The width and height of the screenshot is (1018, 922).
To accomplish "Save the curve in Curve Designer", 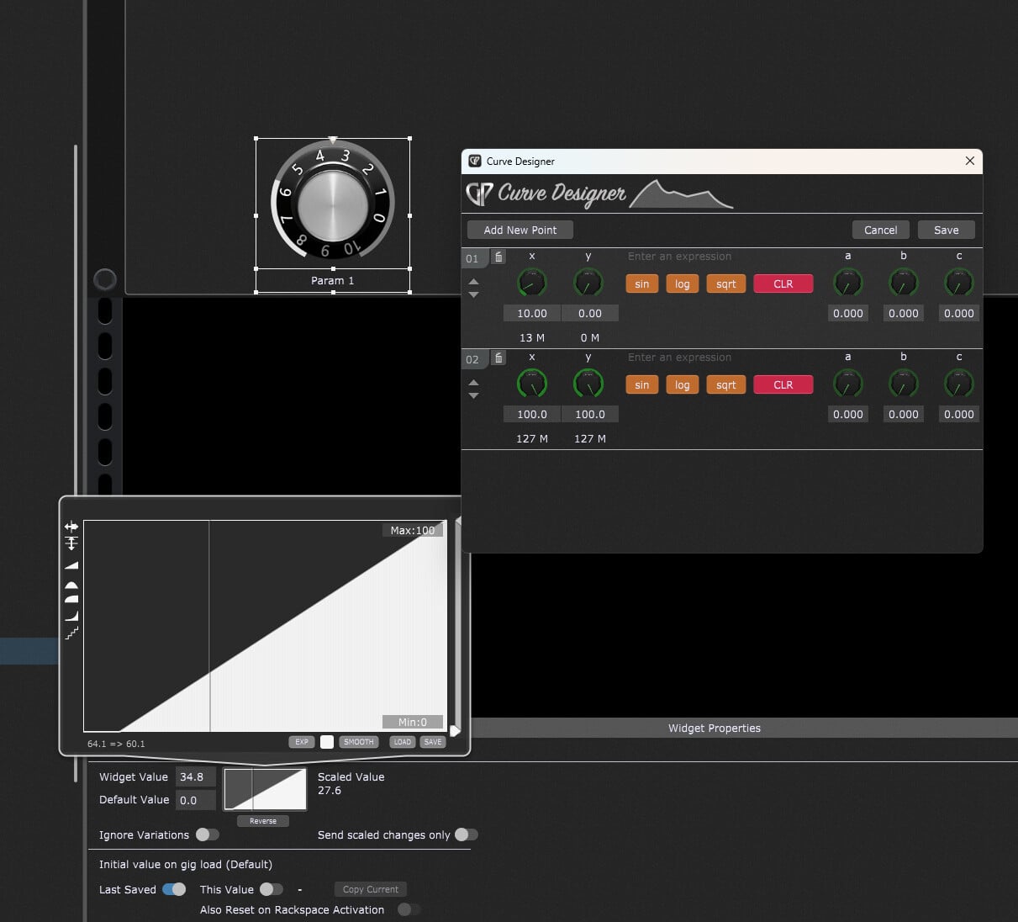I will pos(946,230).
